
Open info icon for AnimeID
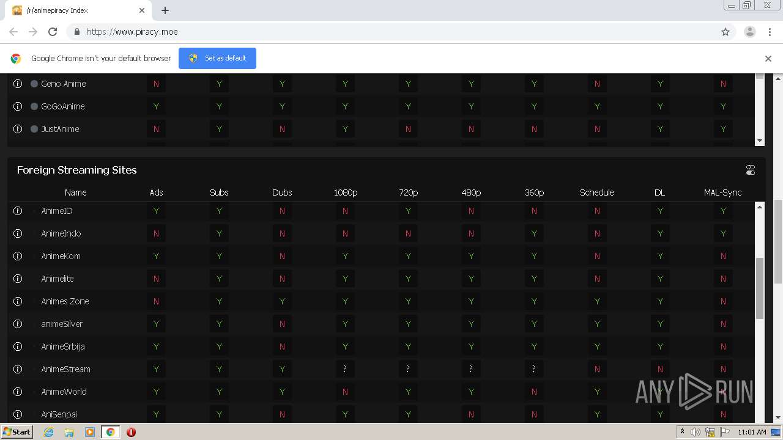pyautogui.click(x=18, y=211)
